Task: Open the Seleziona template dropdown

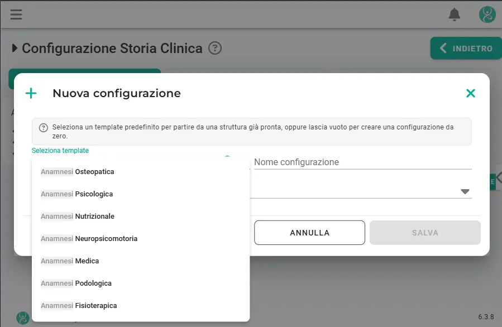Action: click(59, 150)
